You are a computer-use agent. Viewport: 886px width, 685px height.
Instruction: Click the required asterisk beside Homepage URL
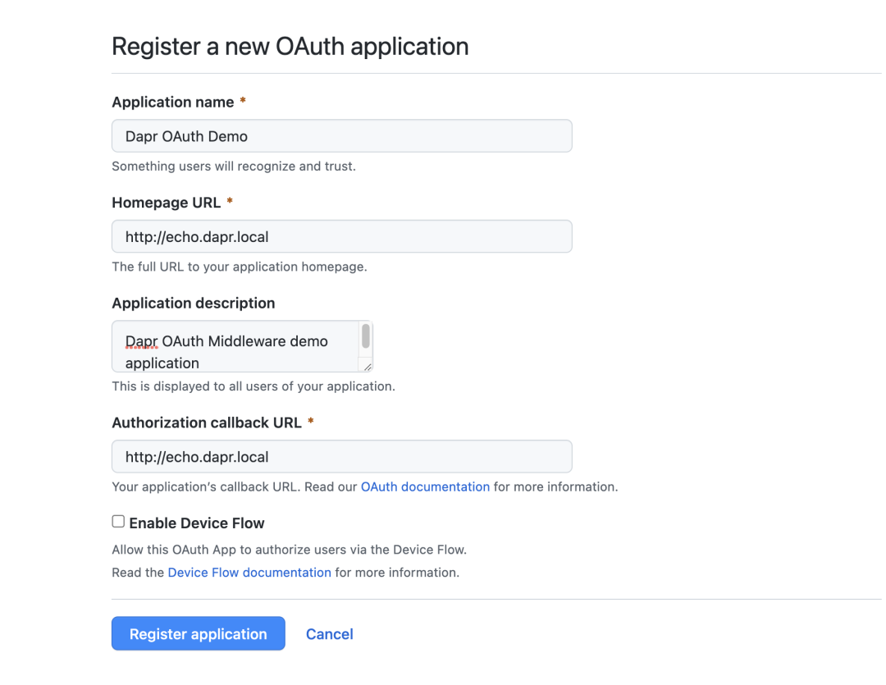point(230,201)
